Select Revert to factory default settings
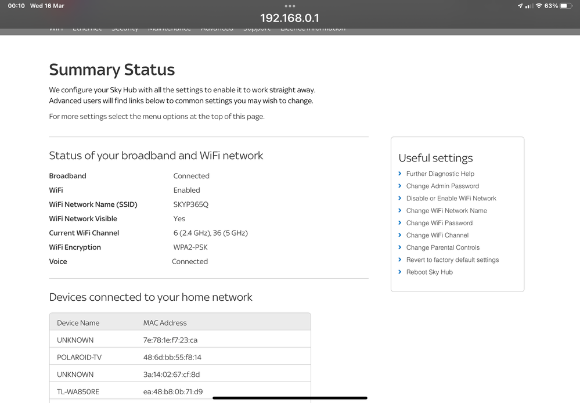Image resolution: width=580 pixels, height=403 pixels. 452,260
